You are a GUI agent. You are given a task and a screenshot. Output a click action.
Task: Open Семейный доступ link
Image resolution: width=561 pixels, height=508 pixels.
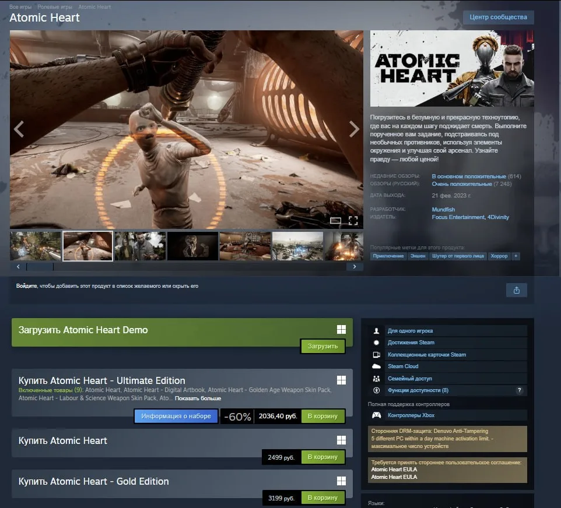(x=409, y=379)
